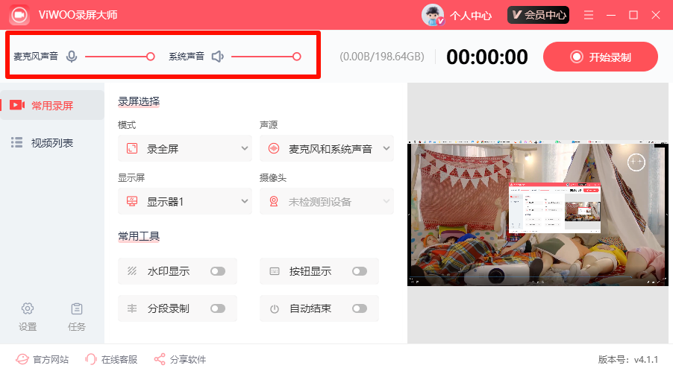Screen dimensions: 673x374
Task: Click the ViWOO app logo icon
Action: pyautogui.click(x=19, y=15)
